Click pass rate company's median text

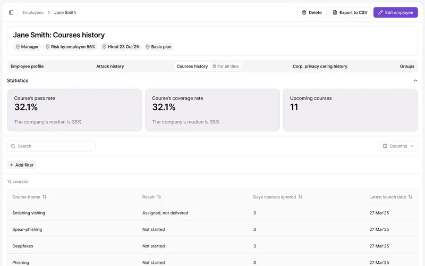click(48, 122)
